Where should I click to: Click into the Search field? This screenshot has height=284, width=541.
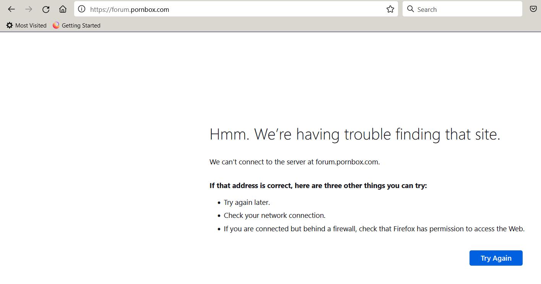pyautogui.click(x=466, y=10)
